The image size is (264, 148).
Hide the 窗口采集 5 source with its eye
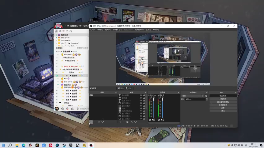click(141, 106)
